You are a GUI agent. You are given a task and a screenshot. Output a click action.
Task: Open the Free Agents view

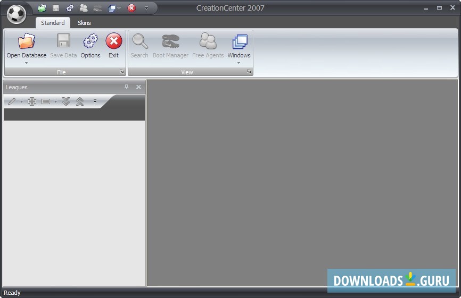pos(208,46)
